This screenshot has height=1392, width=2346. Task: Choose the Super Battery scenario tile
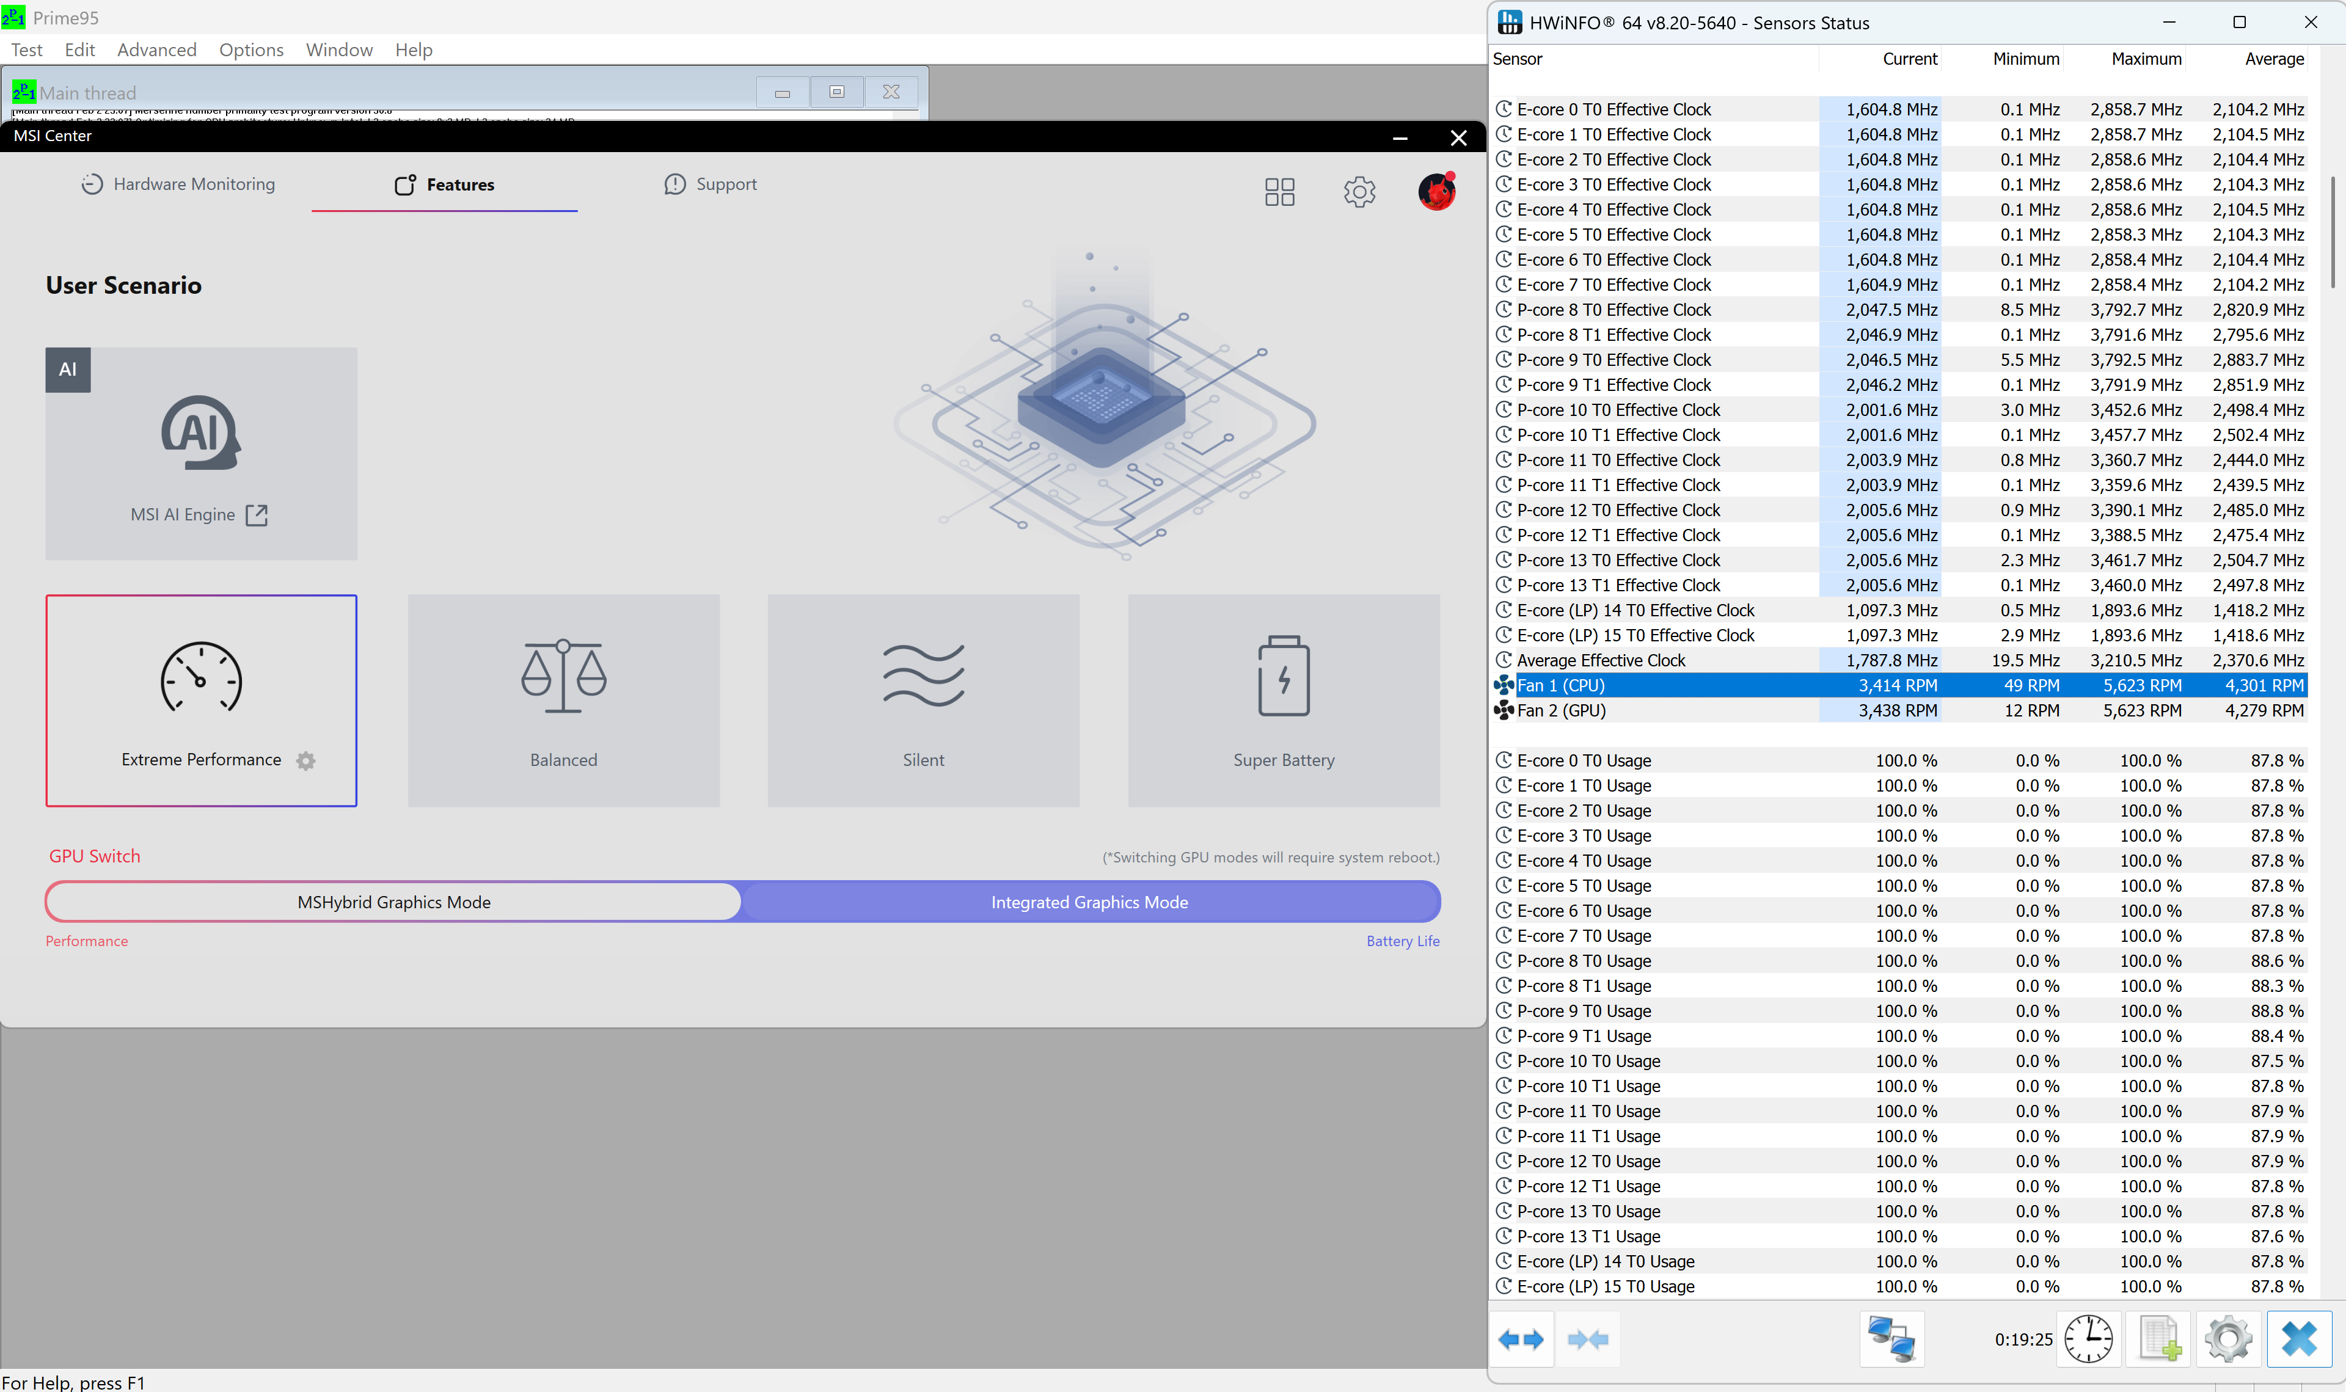pyautogui.click(x=1283, y=701)
